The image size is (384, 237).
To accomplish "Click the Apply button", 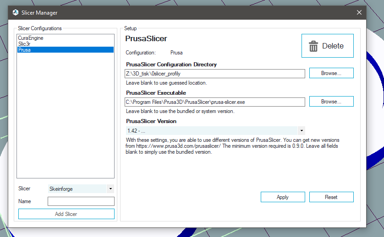I will point(282,197).
